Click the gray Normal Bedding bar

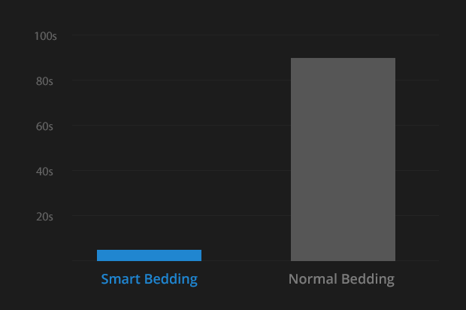(343, 160)
